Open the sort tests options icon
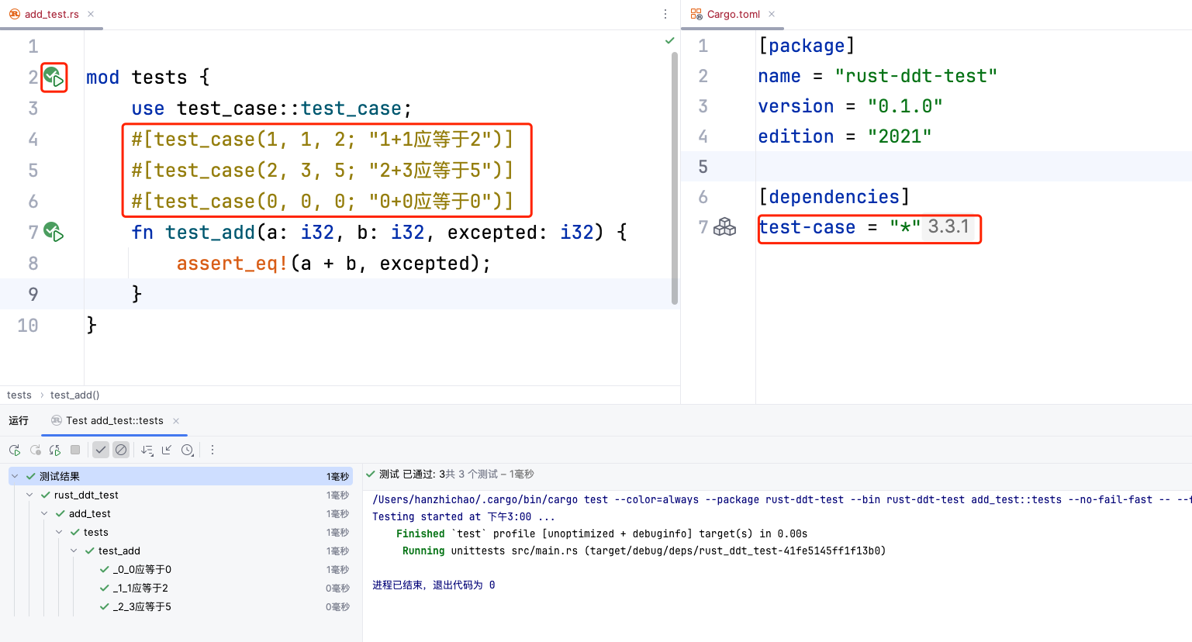This screenshot has width=1192, height=642. pyautogui.click(x=147, y=450)
